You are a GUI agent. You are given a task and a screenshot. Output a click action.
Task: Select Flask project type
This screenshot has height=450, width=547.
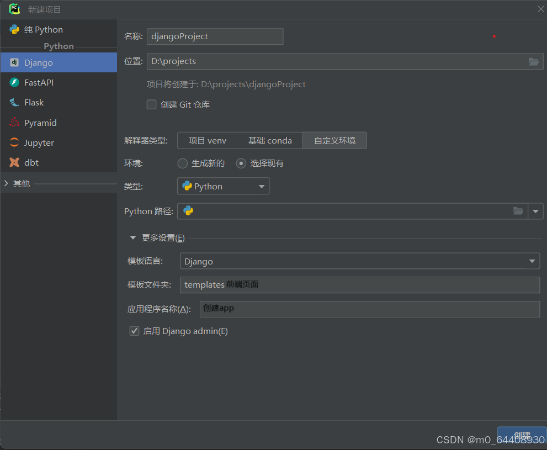(x=59, y=102)
